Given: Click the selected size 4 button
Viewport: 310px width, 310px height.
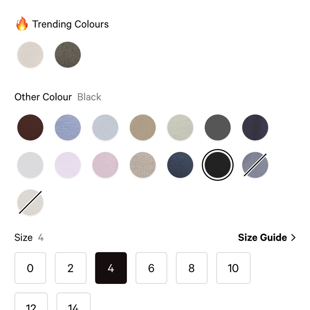Looking at the screenshot, I should tap(111, 268).
